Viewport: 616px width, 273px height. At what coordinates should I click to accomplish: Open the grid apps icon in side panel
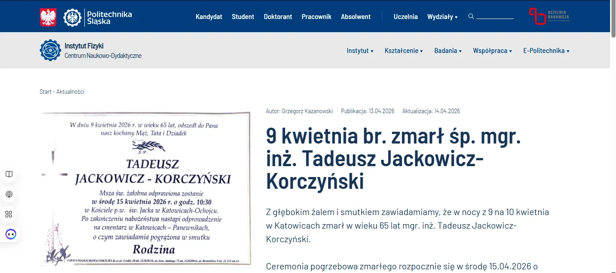[x=9, y=214]
